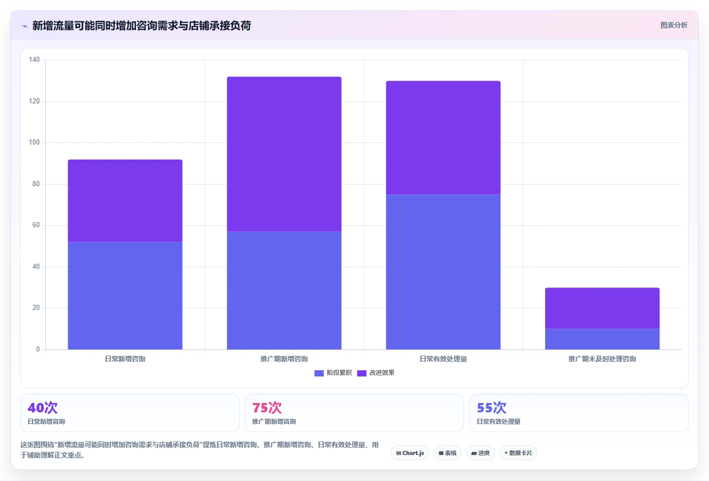
Task: Click the purple segment of the 日常有效处理量 bar
Action: [443, 138]
